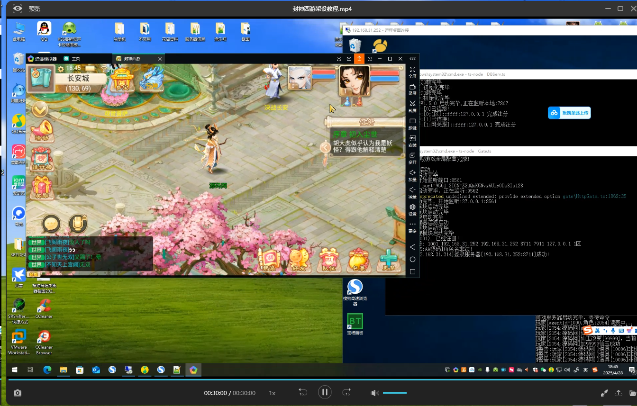The image size is (637, 406).
Task: Click the 减量 volume down icon
Action: coord(412,192)
